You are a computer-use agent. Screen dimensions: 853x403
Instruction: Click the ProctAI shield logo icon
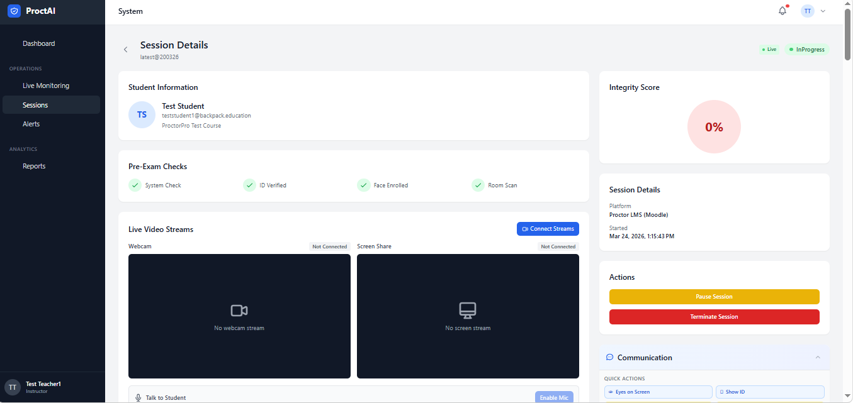(x=14, y=11)
